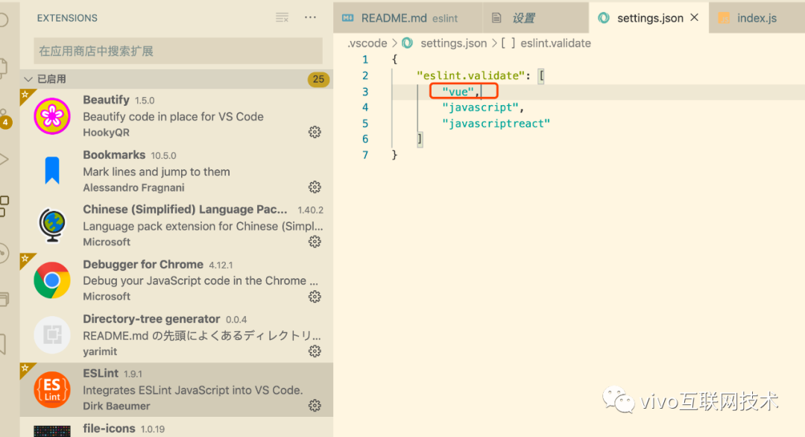Select the settings.json tab
805x437 pixels.
649,18
